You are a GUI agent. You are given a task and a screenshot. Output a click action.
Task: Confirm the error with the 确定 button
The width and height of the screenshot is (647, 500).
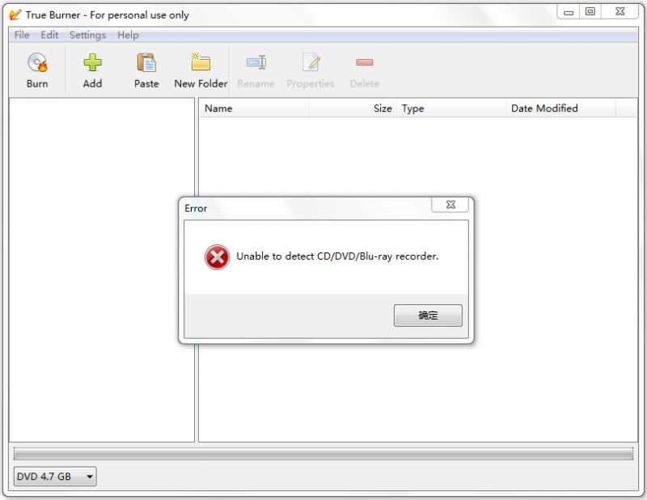point(428,316)
